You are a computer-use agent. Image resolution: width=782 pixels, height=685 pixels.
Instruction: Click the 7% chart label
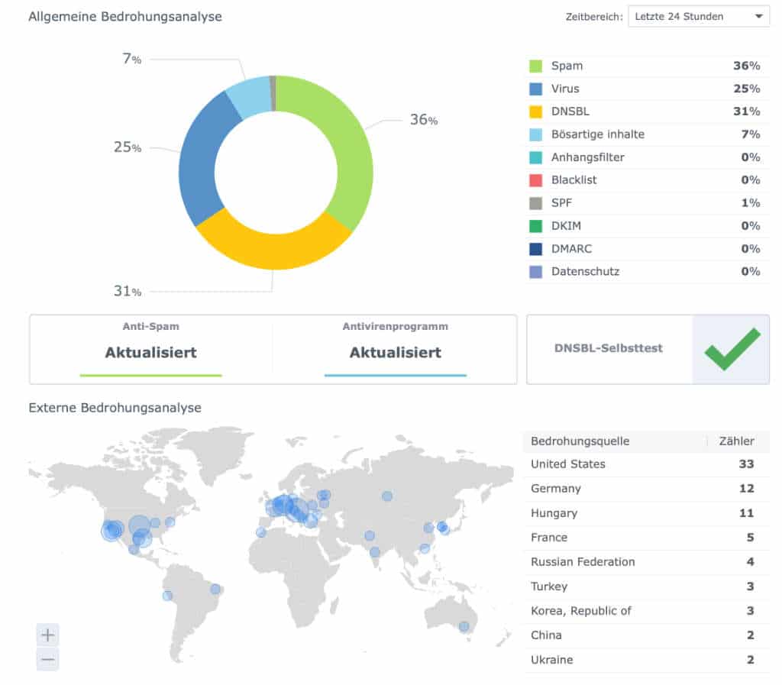pyautogui.click(x=132, y=59)
